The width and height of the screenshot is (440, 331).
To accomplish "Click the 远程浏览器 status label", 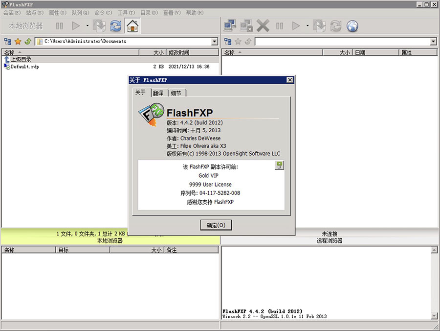I will pyautogui.click(x=330, y=240).
